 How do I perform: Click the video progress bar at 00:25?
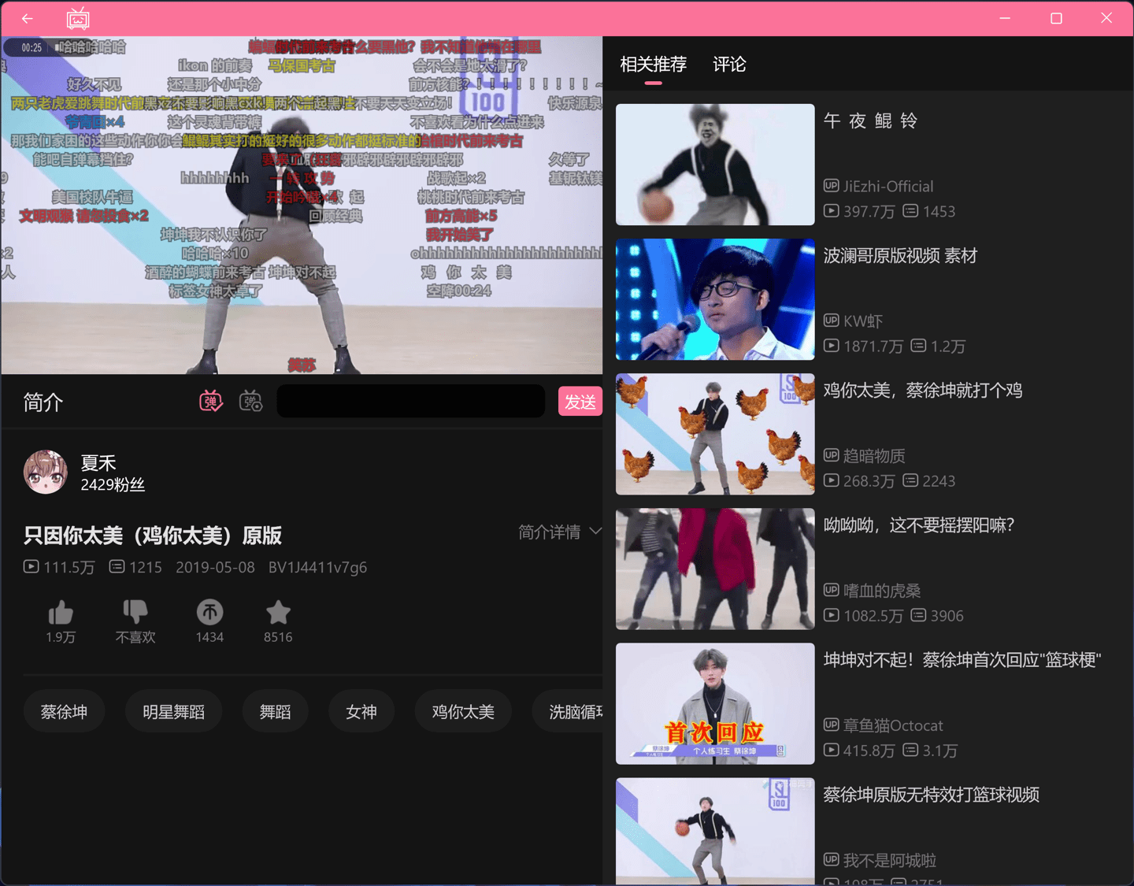click(x=30, y=47)
